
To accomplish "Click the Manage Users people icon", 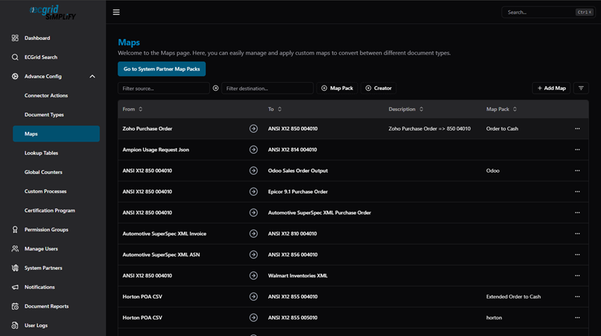I will [x=15, y=249].
